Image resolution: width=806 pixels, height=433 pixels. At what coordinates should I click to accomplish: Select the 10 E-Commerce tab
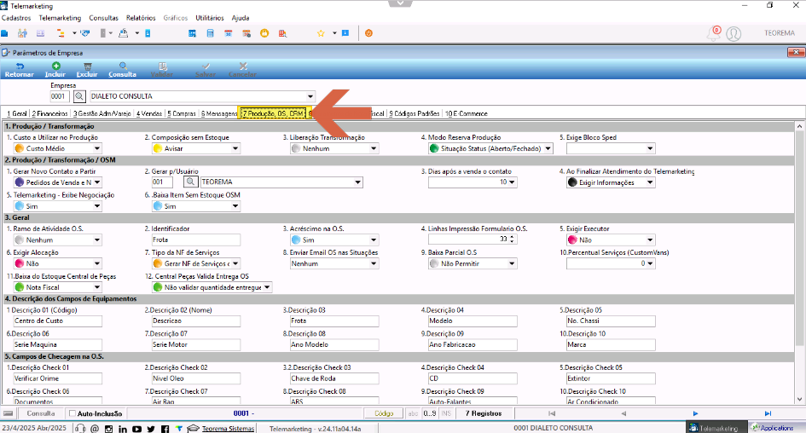tap(467, 113)
